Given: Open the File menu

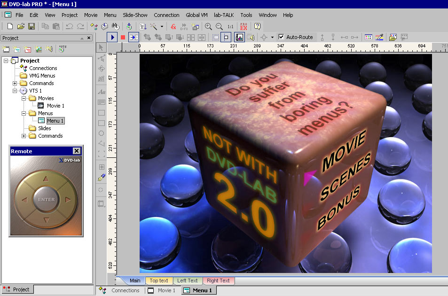Looking at the screenshot, I should [x=19, y=15].
